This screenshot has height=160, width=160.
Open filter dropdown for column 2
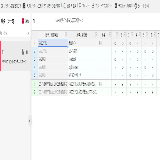tap(125, 35)
